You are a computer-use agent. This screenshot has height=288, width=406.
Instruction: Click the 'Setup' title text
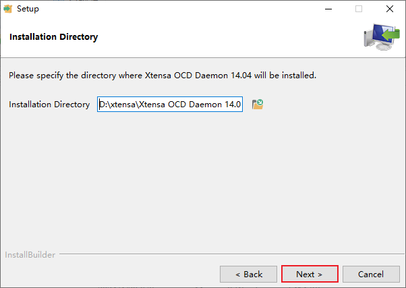(28, 9)
